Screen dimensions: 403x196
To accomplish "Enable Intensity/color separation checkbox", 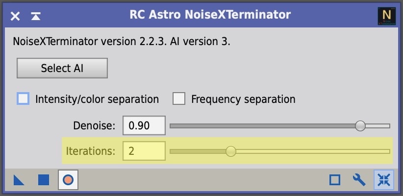I will (x=23, y=99).
